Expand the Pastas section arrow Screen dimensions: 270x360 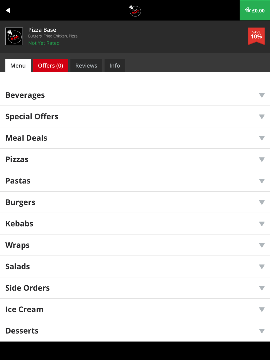(x=262, y=181)
